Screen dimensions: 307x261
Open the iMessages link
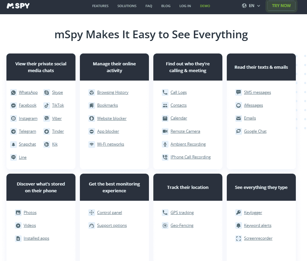pos(254,105)
